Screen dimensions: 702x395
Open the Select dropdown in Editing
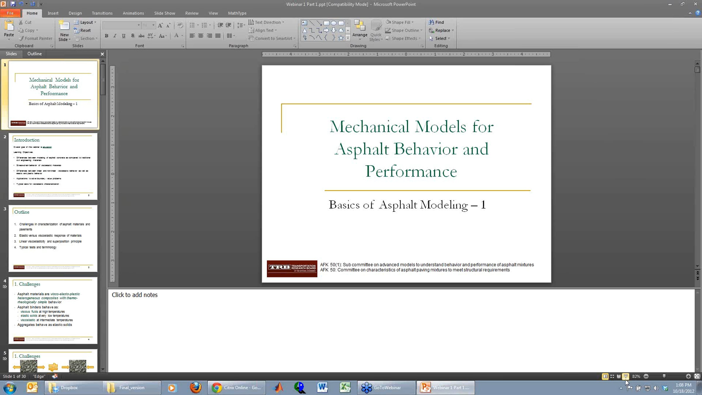(439, 38)
